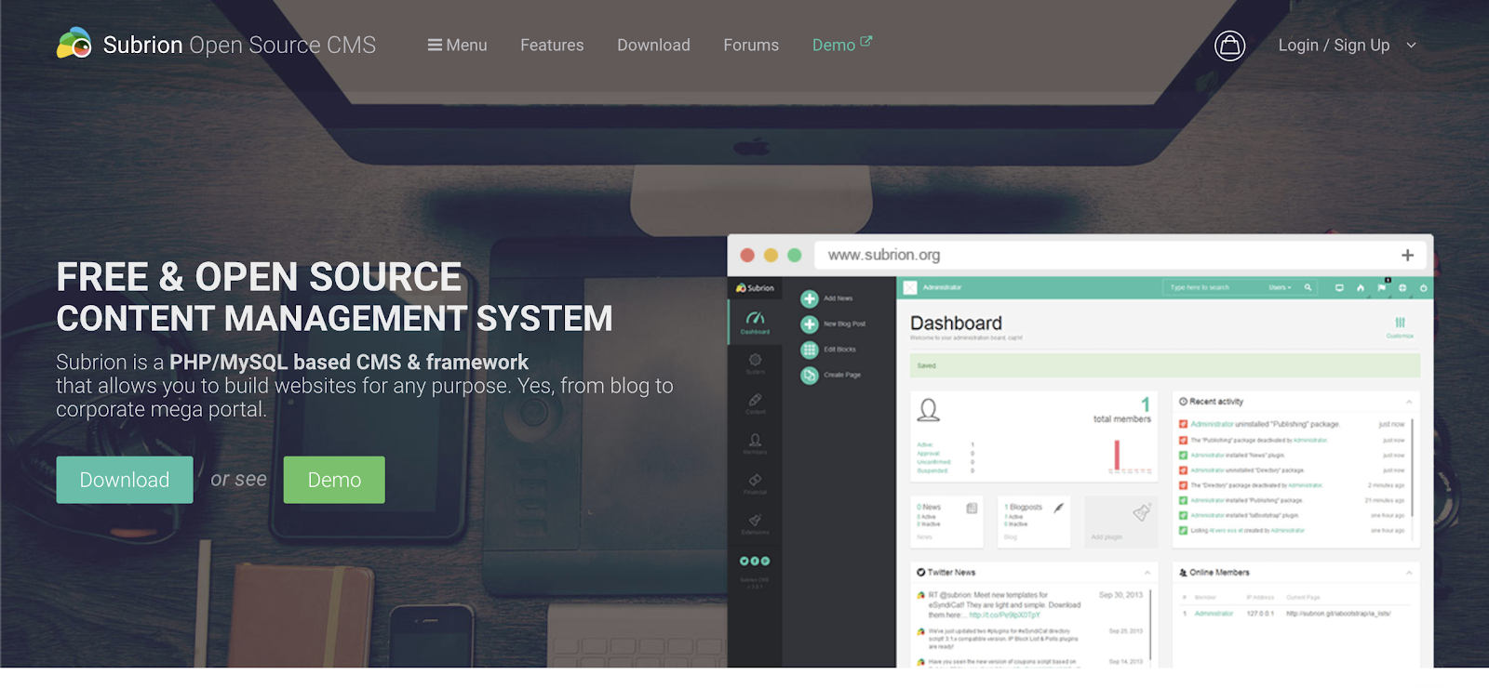Visit the Forums section
This screenshot has height=688, width=1489.
click(x=751, y=45)
